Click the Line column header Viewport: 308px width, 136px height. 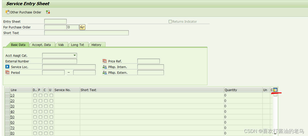(x=21, y=90)
